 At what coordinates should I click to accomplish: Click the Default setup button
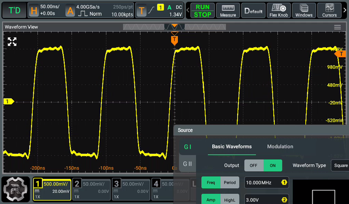point(253,10)
